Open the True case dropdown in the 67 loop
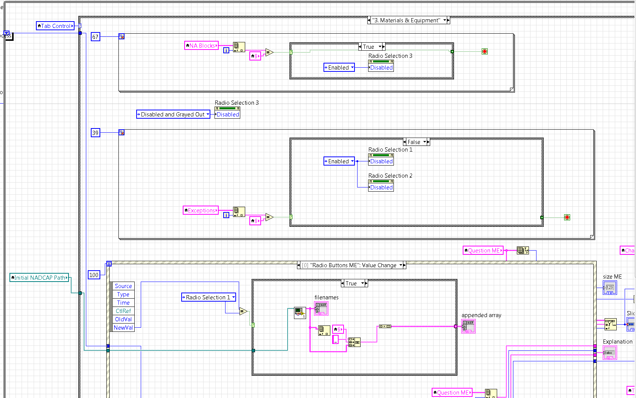The height and width of the screenshot is (398, 636). coord(380,47)
